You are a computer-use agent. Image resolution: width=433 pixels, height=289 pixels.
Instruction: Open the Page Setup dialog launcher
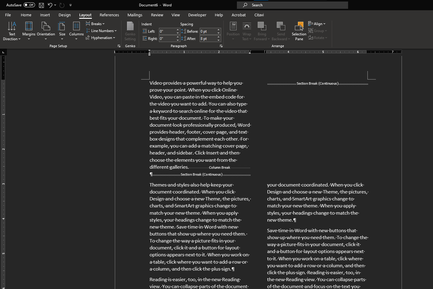click(x=119, y=46)
